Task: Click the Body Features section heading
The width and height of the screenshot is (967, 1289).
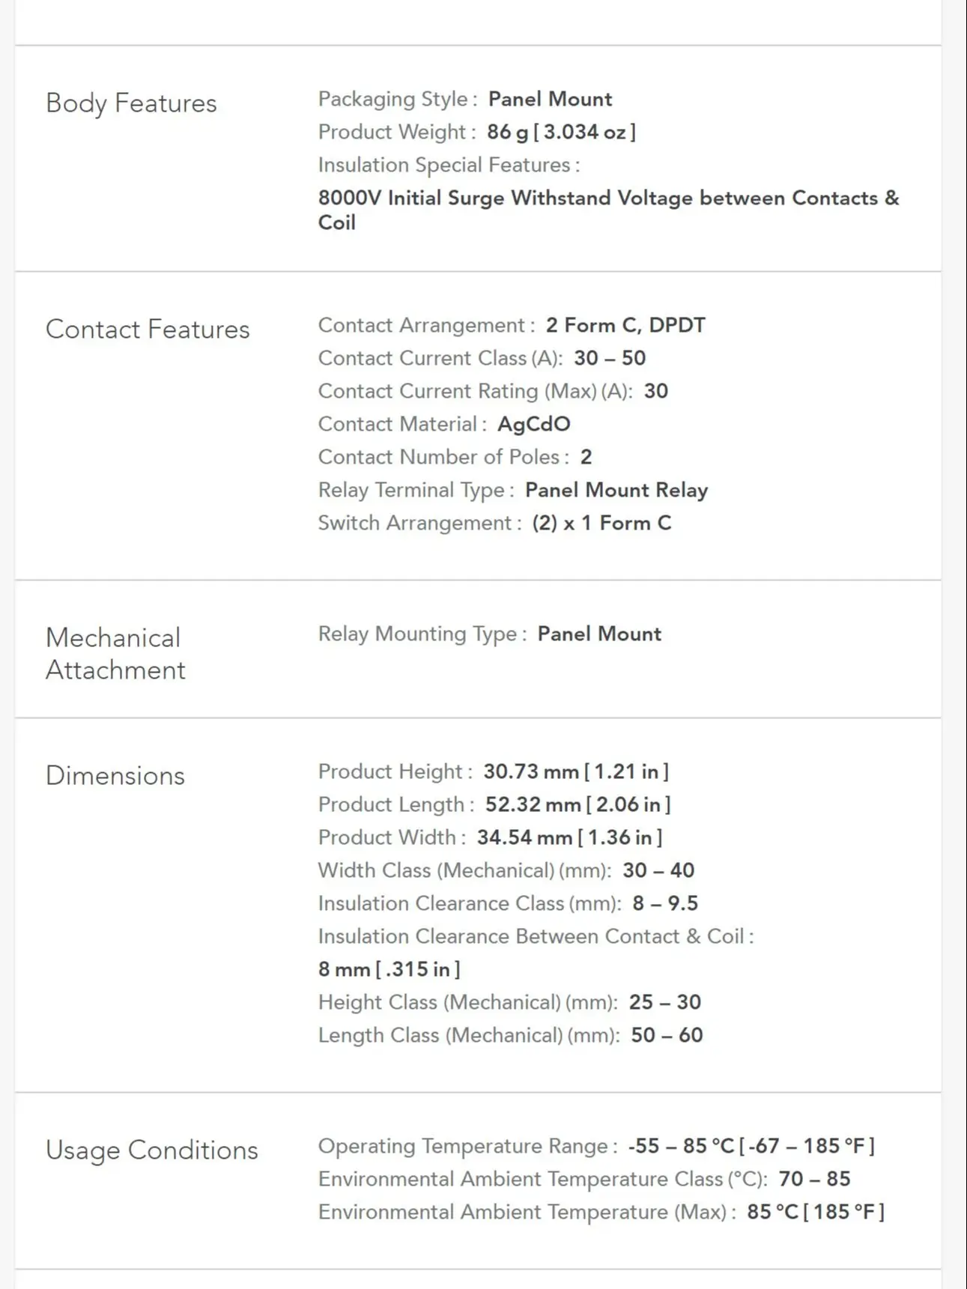Action: click(x=131, y=103)
